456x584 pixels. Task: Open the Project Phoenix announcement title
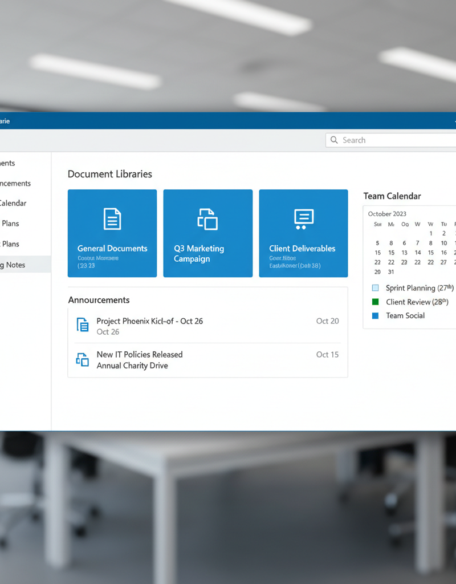[x=150, y=321]
